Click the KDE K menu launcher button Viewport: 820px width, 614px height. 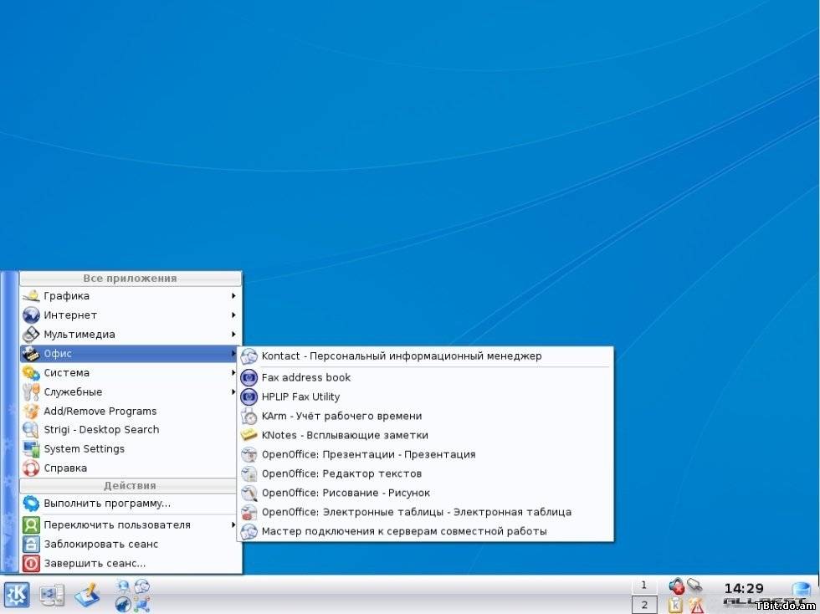(17, 595)
